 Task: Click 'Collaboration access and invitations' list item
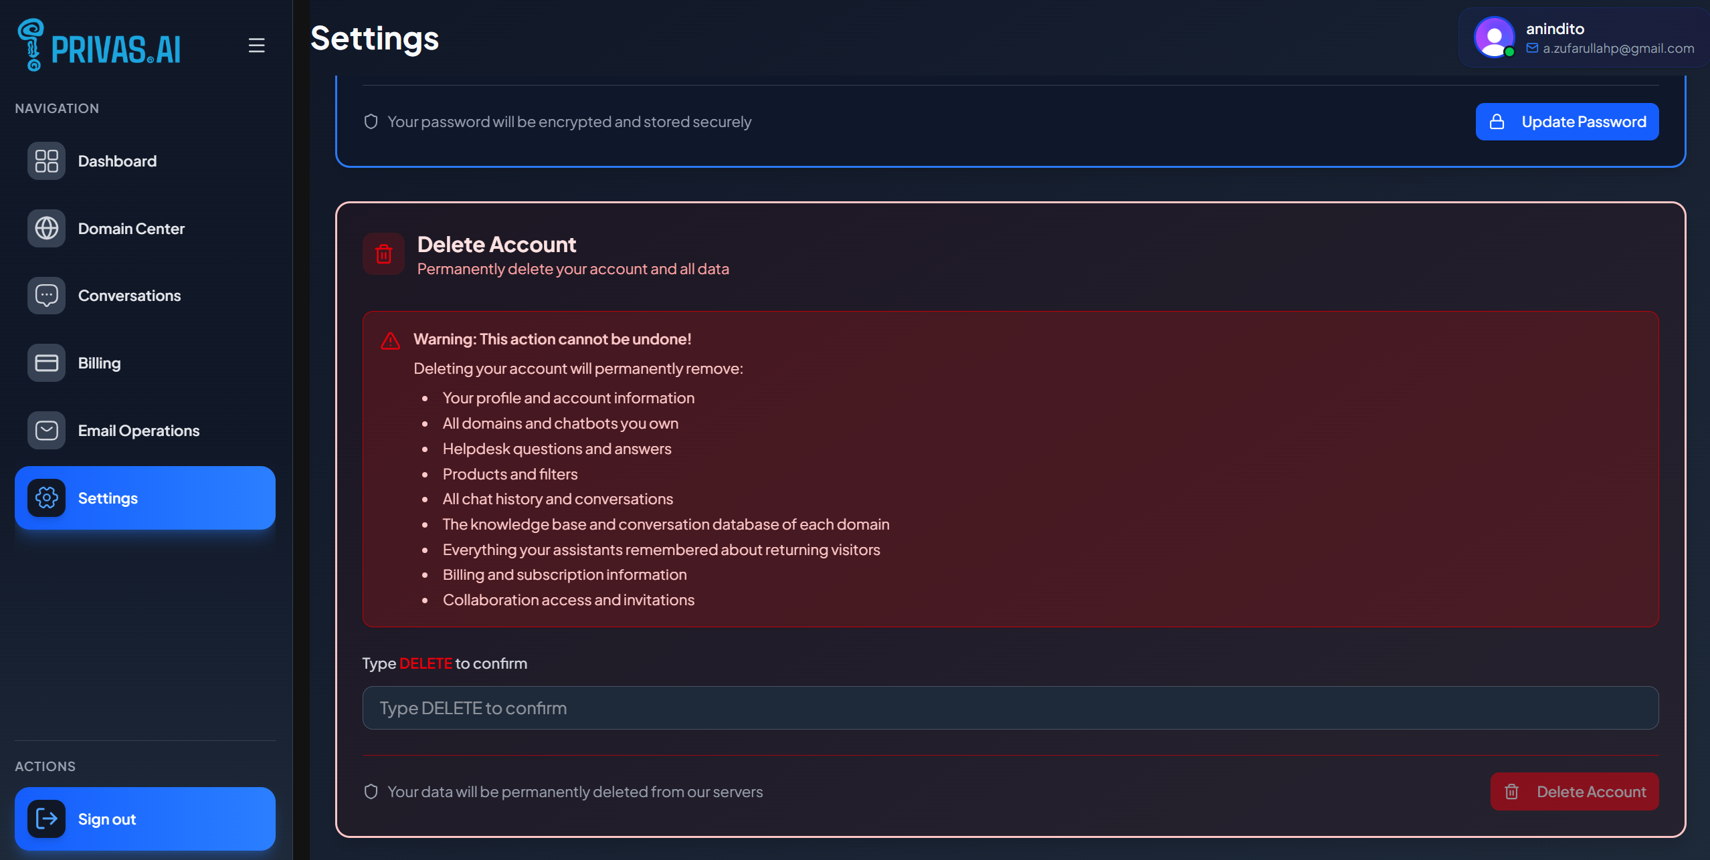point(568,600)
